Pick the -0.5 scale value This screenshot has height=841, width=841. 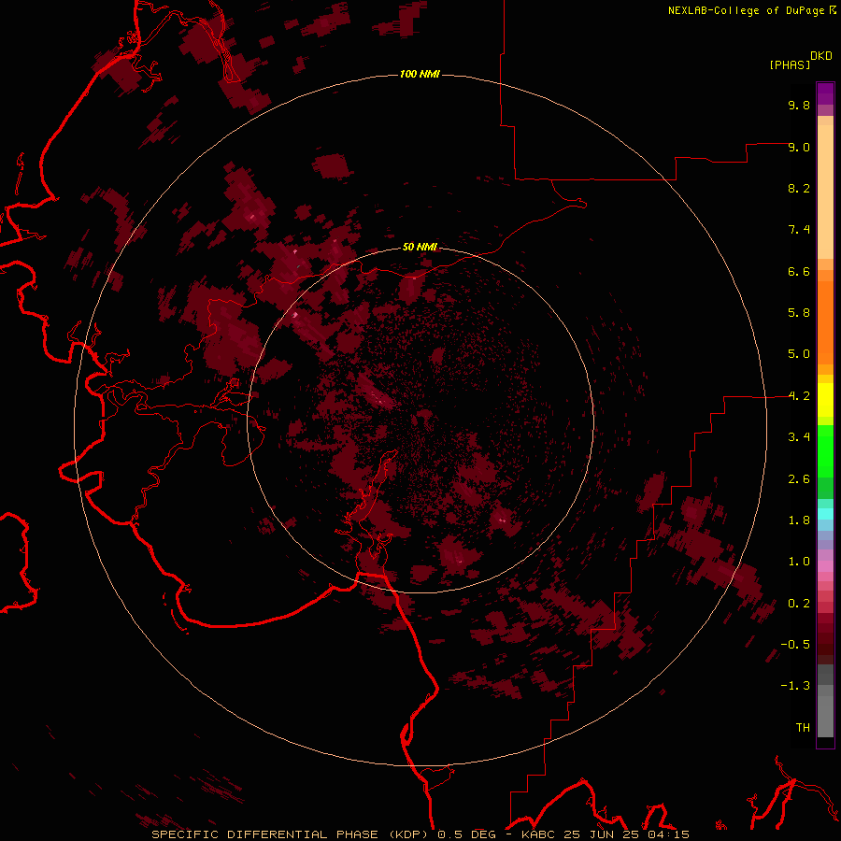[795, 645]
